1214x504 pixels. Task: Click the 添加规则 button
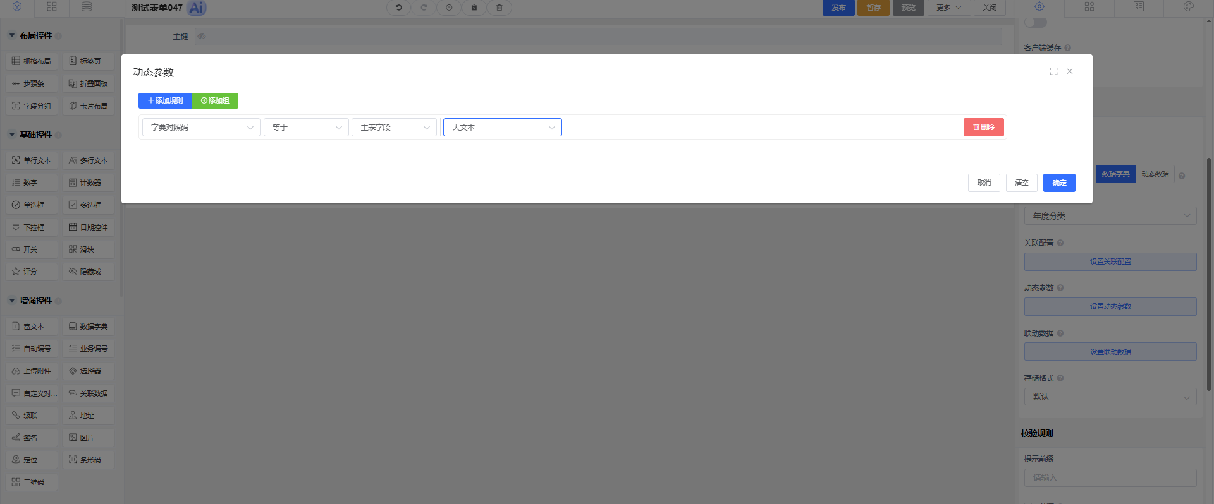(x=165, y=100)
